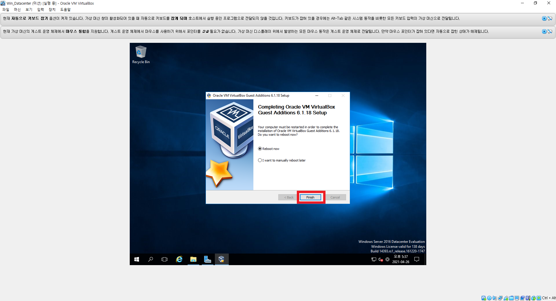Dismiss the mouse integration notification
This screenshot has height=301, width=556.
[544, 32]
